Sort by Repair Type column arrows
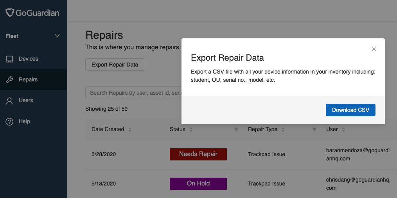This screenshot has width=397, height=198. tap(283, 130)
